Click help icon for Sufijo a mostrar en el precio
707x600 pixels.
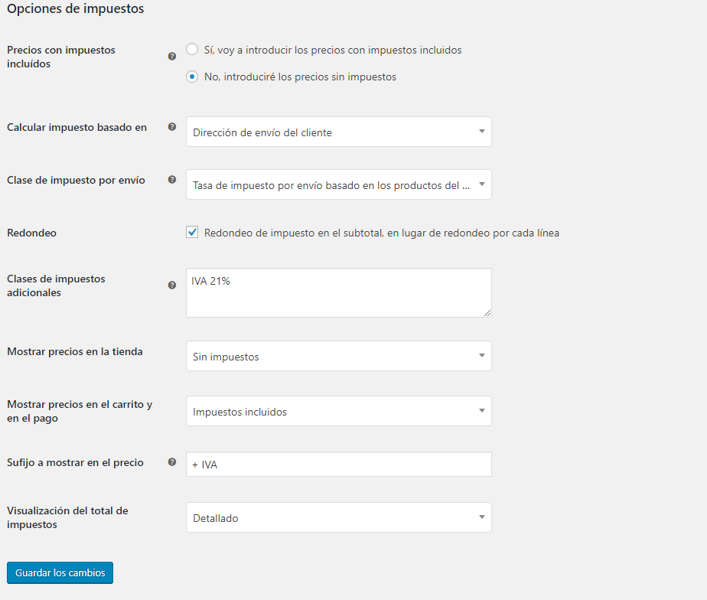[172, 462]
